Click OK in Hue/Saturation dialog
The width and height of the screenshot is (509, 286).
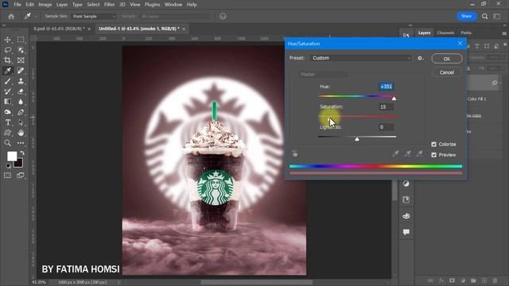coord(447,59)
